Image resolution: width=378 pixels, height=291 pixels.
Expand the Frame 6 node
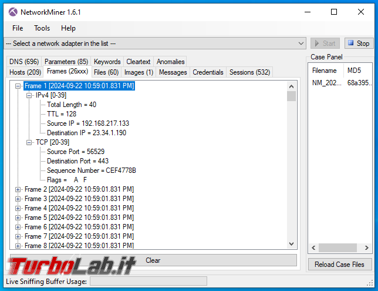coord(18,228)
